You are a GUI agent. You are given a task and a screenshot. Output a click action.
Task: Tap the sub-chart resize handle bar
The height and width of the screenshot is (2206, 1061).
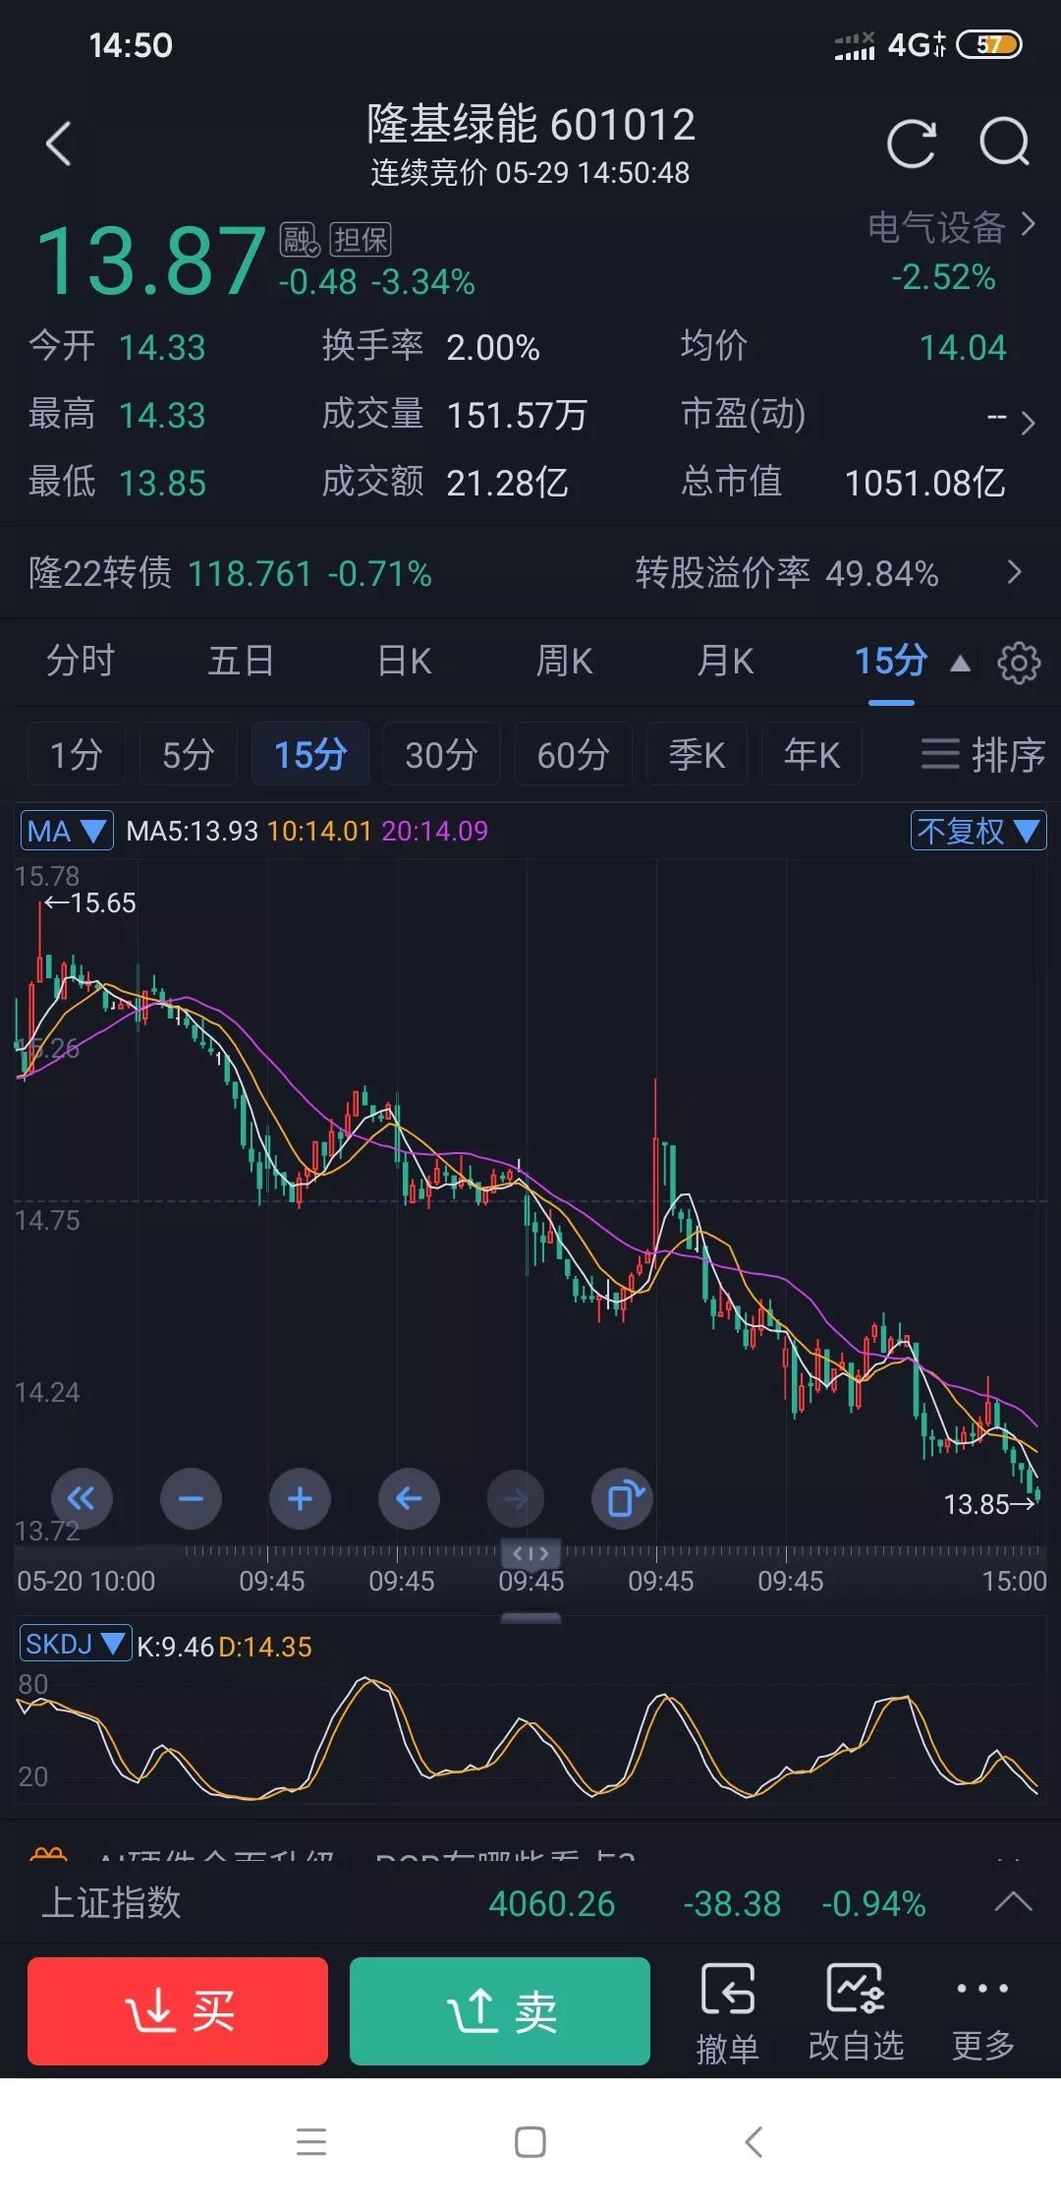[x=530, y=1617]
